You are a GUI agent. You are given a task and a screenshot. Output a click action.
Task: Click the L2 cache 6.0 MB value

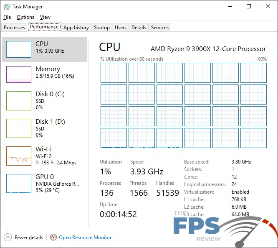click(239, 207)
